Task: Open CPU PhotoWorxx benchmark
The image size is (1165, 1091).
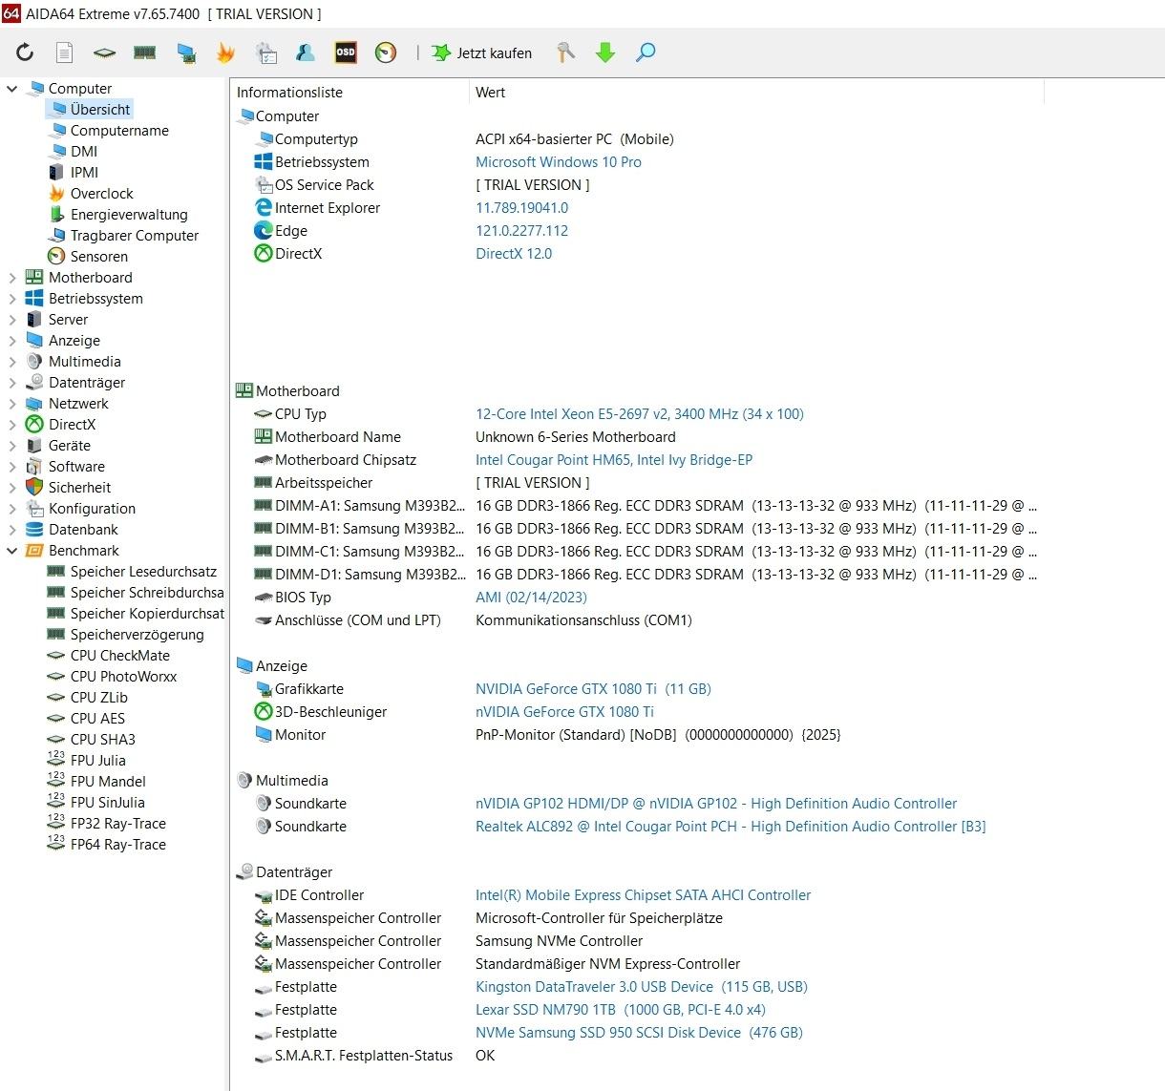Action: (123, 677)
